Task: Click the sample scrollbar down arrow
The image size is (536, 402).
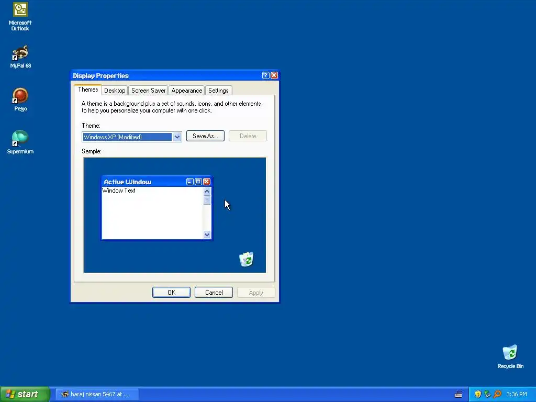Action: [207, 235]
